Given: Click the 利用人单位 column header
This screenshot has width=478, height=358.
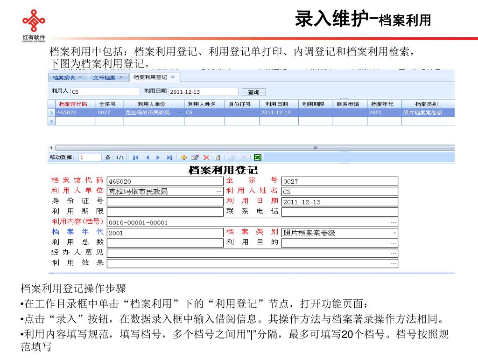Looking at the screenshot, I should click(x=154, y=104).
